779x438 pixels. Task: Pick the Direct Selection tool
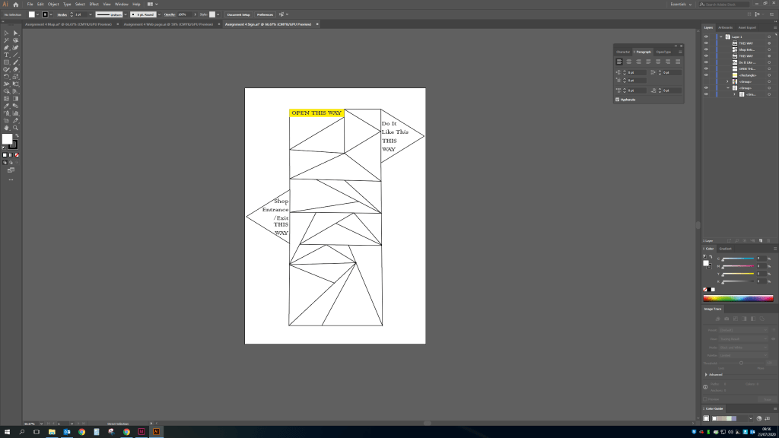[x=15, y=33]
